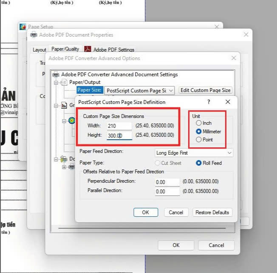Click the printer icon in Document Properties title
This screenshot has width=277, height=273.
pyautogui.click(x=34, y=35)
